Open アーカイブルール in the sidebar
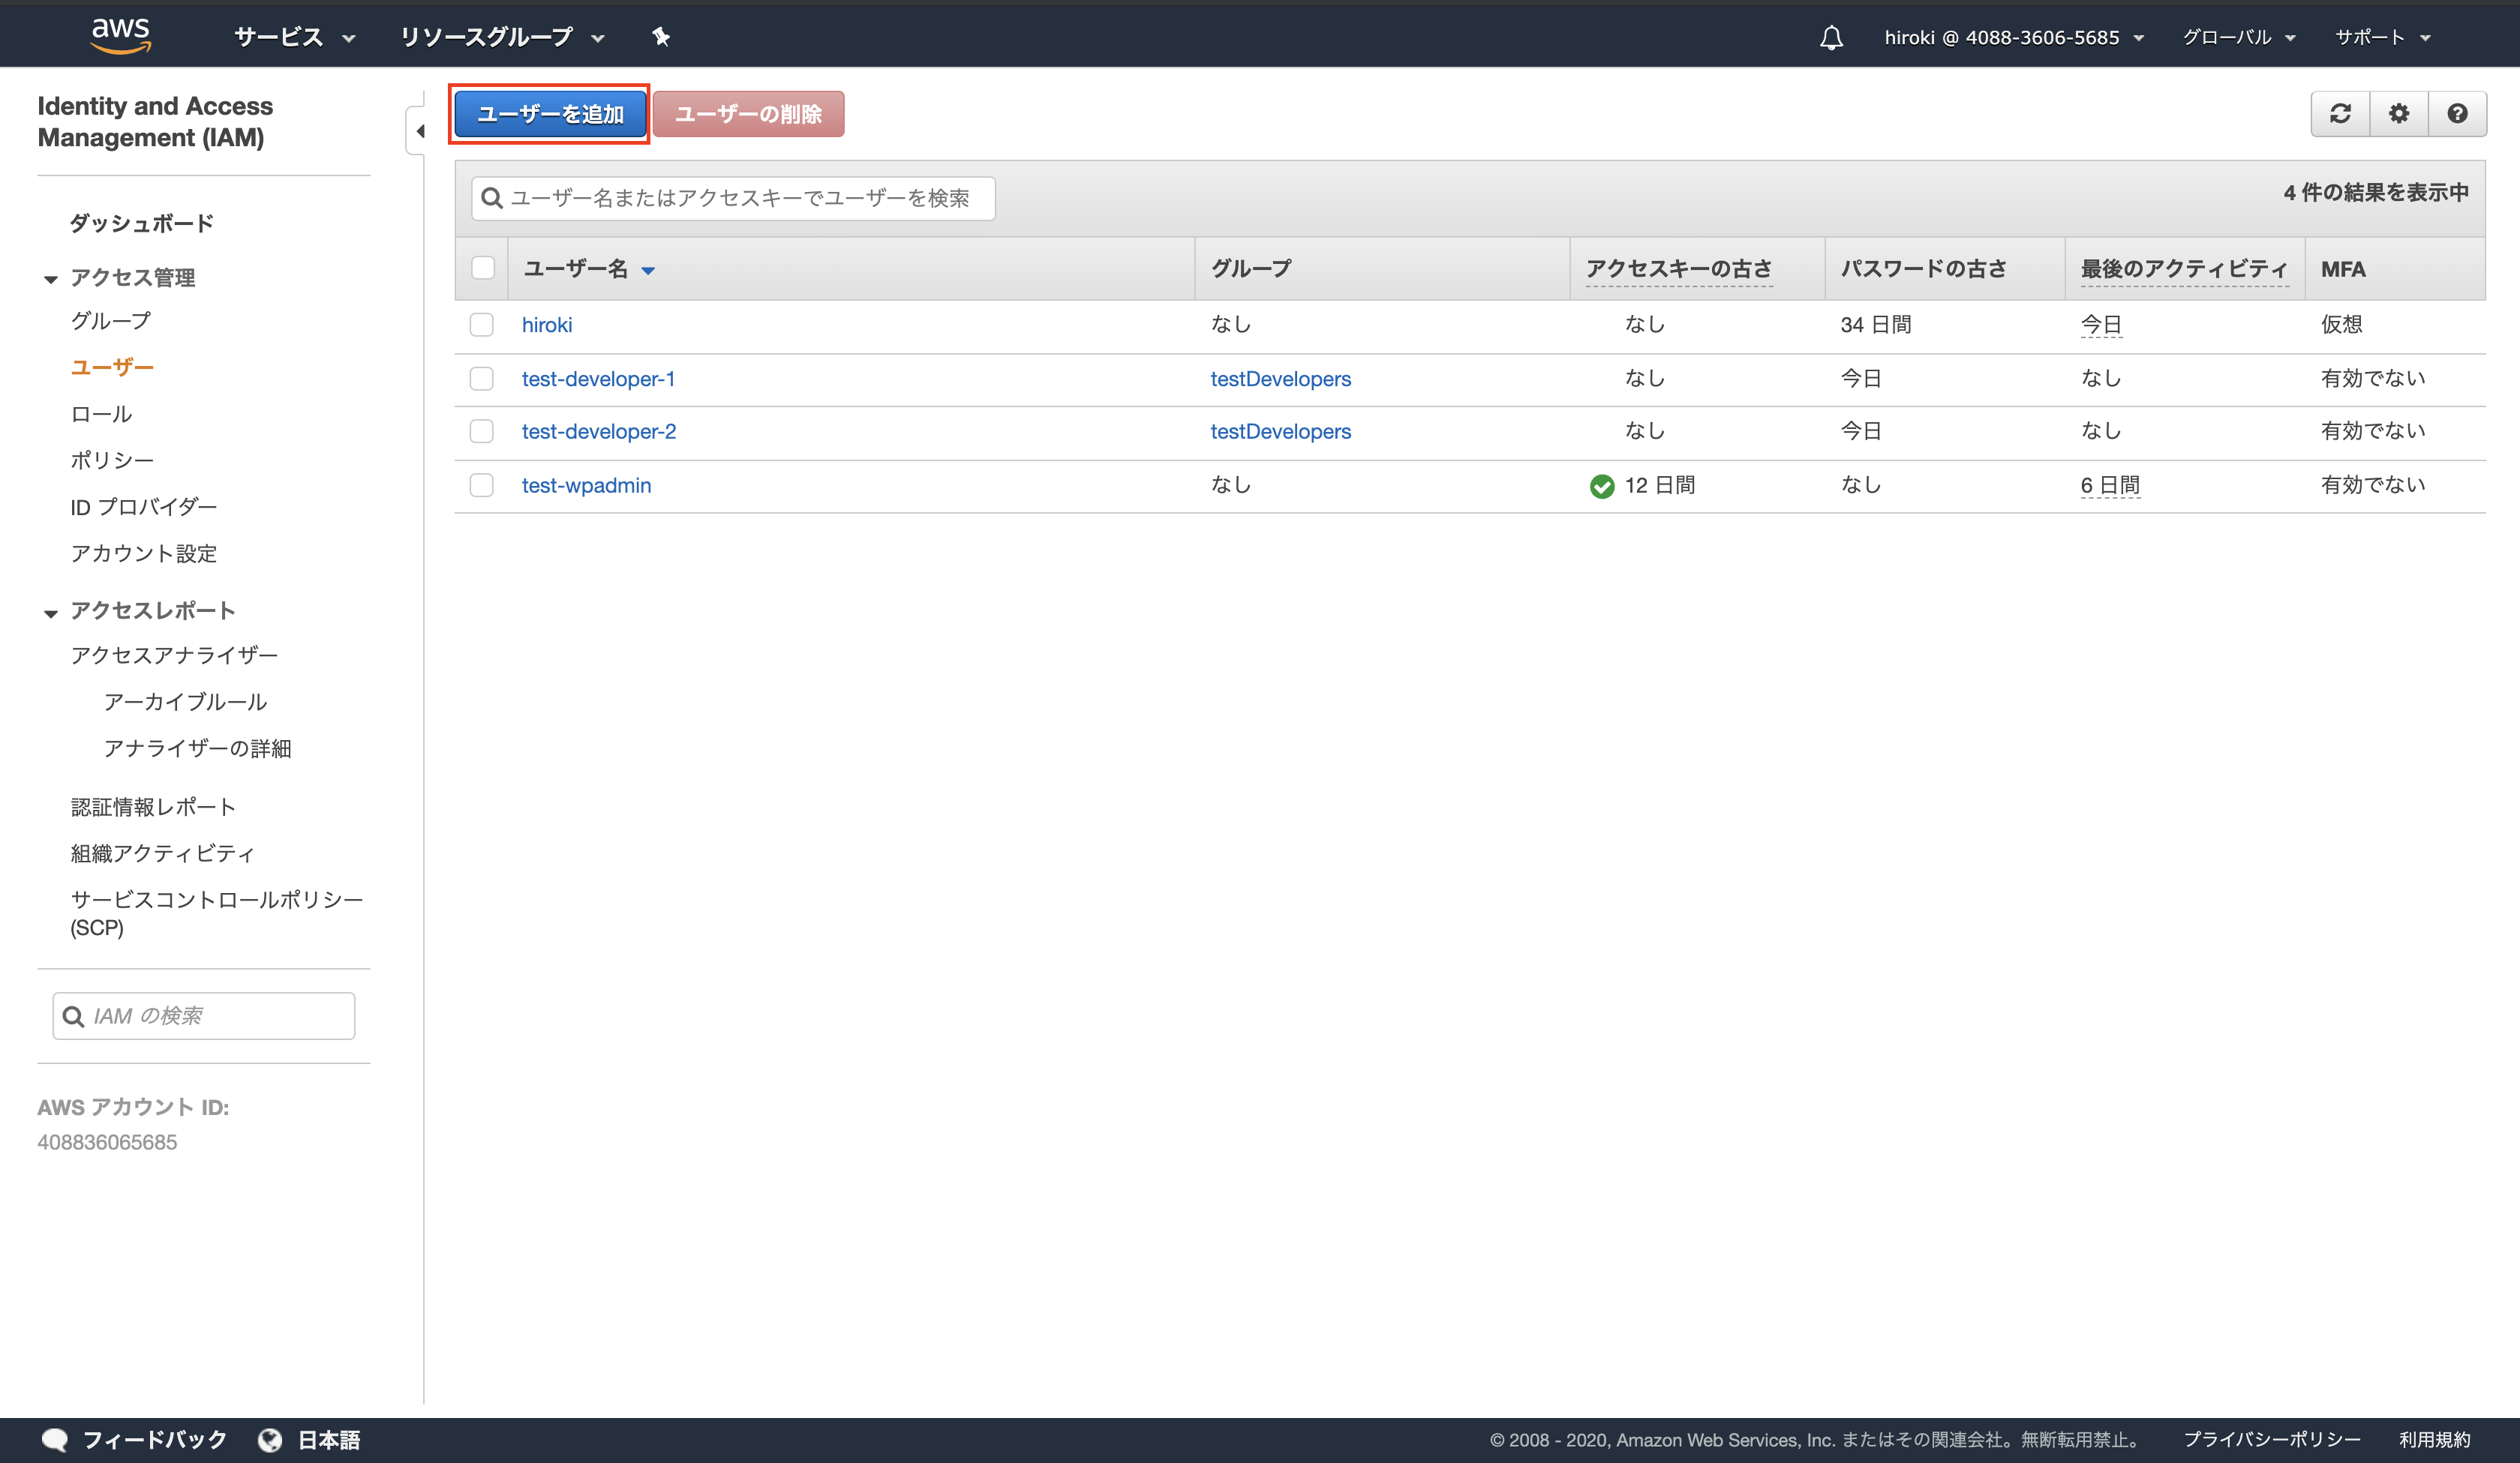Screen dimensions: 2520x1463 (x=186, y=702)
